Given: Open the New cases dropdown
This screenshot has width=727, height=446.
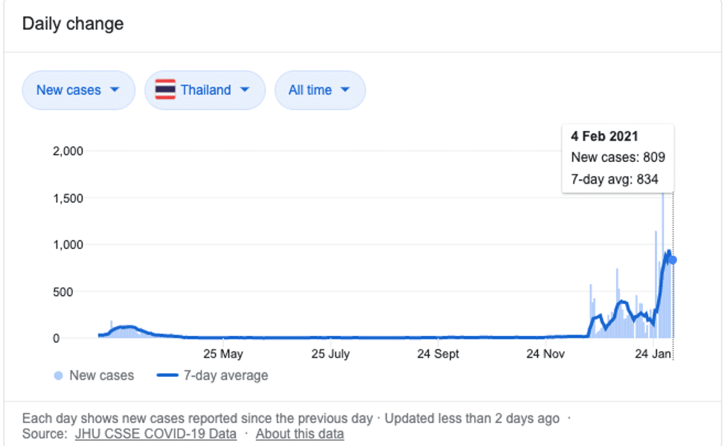Looking at the screenshot, I should 78,90.
